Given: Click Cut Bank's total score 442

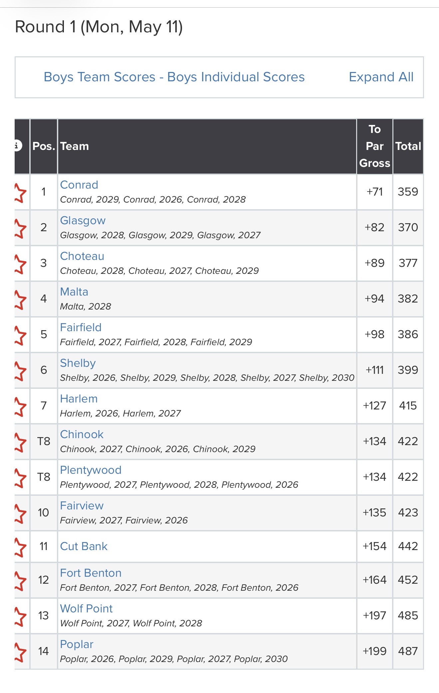Looking at the screenshot, I should (x=408, y=546).
